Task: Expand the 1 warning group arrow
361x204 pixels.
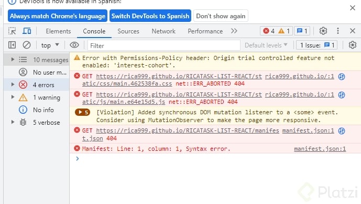Action: point(13,97)
